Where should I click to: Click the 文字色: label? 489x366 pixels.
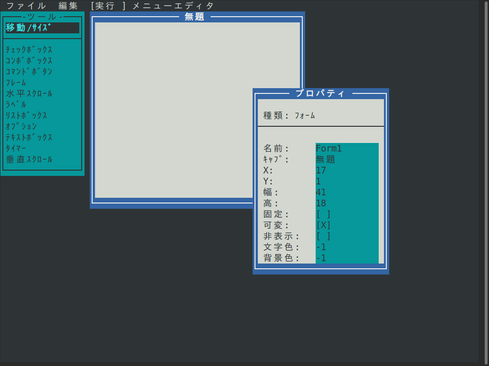(281, 247)
